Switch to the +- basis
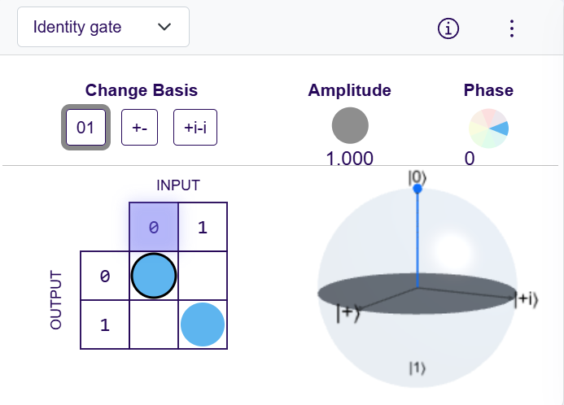This screenshot has width=564, height=405. [x=139, y=127]
